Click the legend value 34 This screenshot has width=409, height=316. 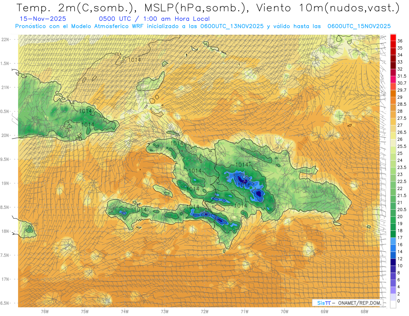pos(400,55)
